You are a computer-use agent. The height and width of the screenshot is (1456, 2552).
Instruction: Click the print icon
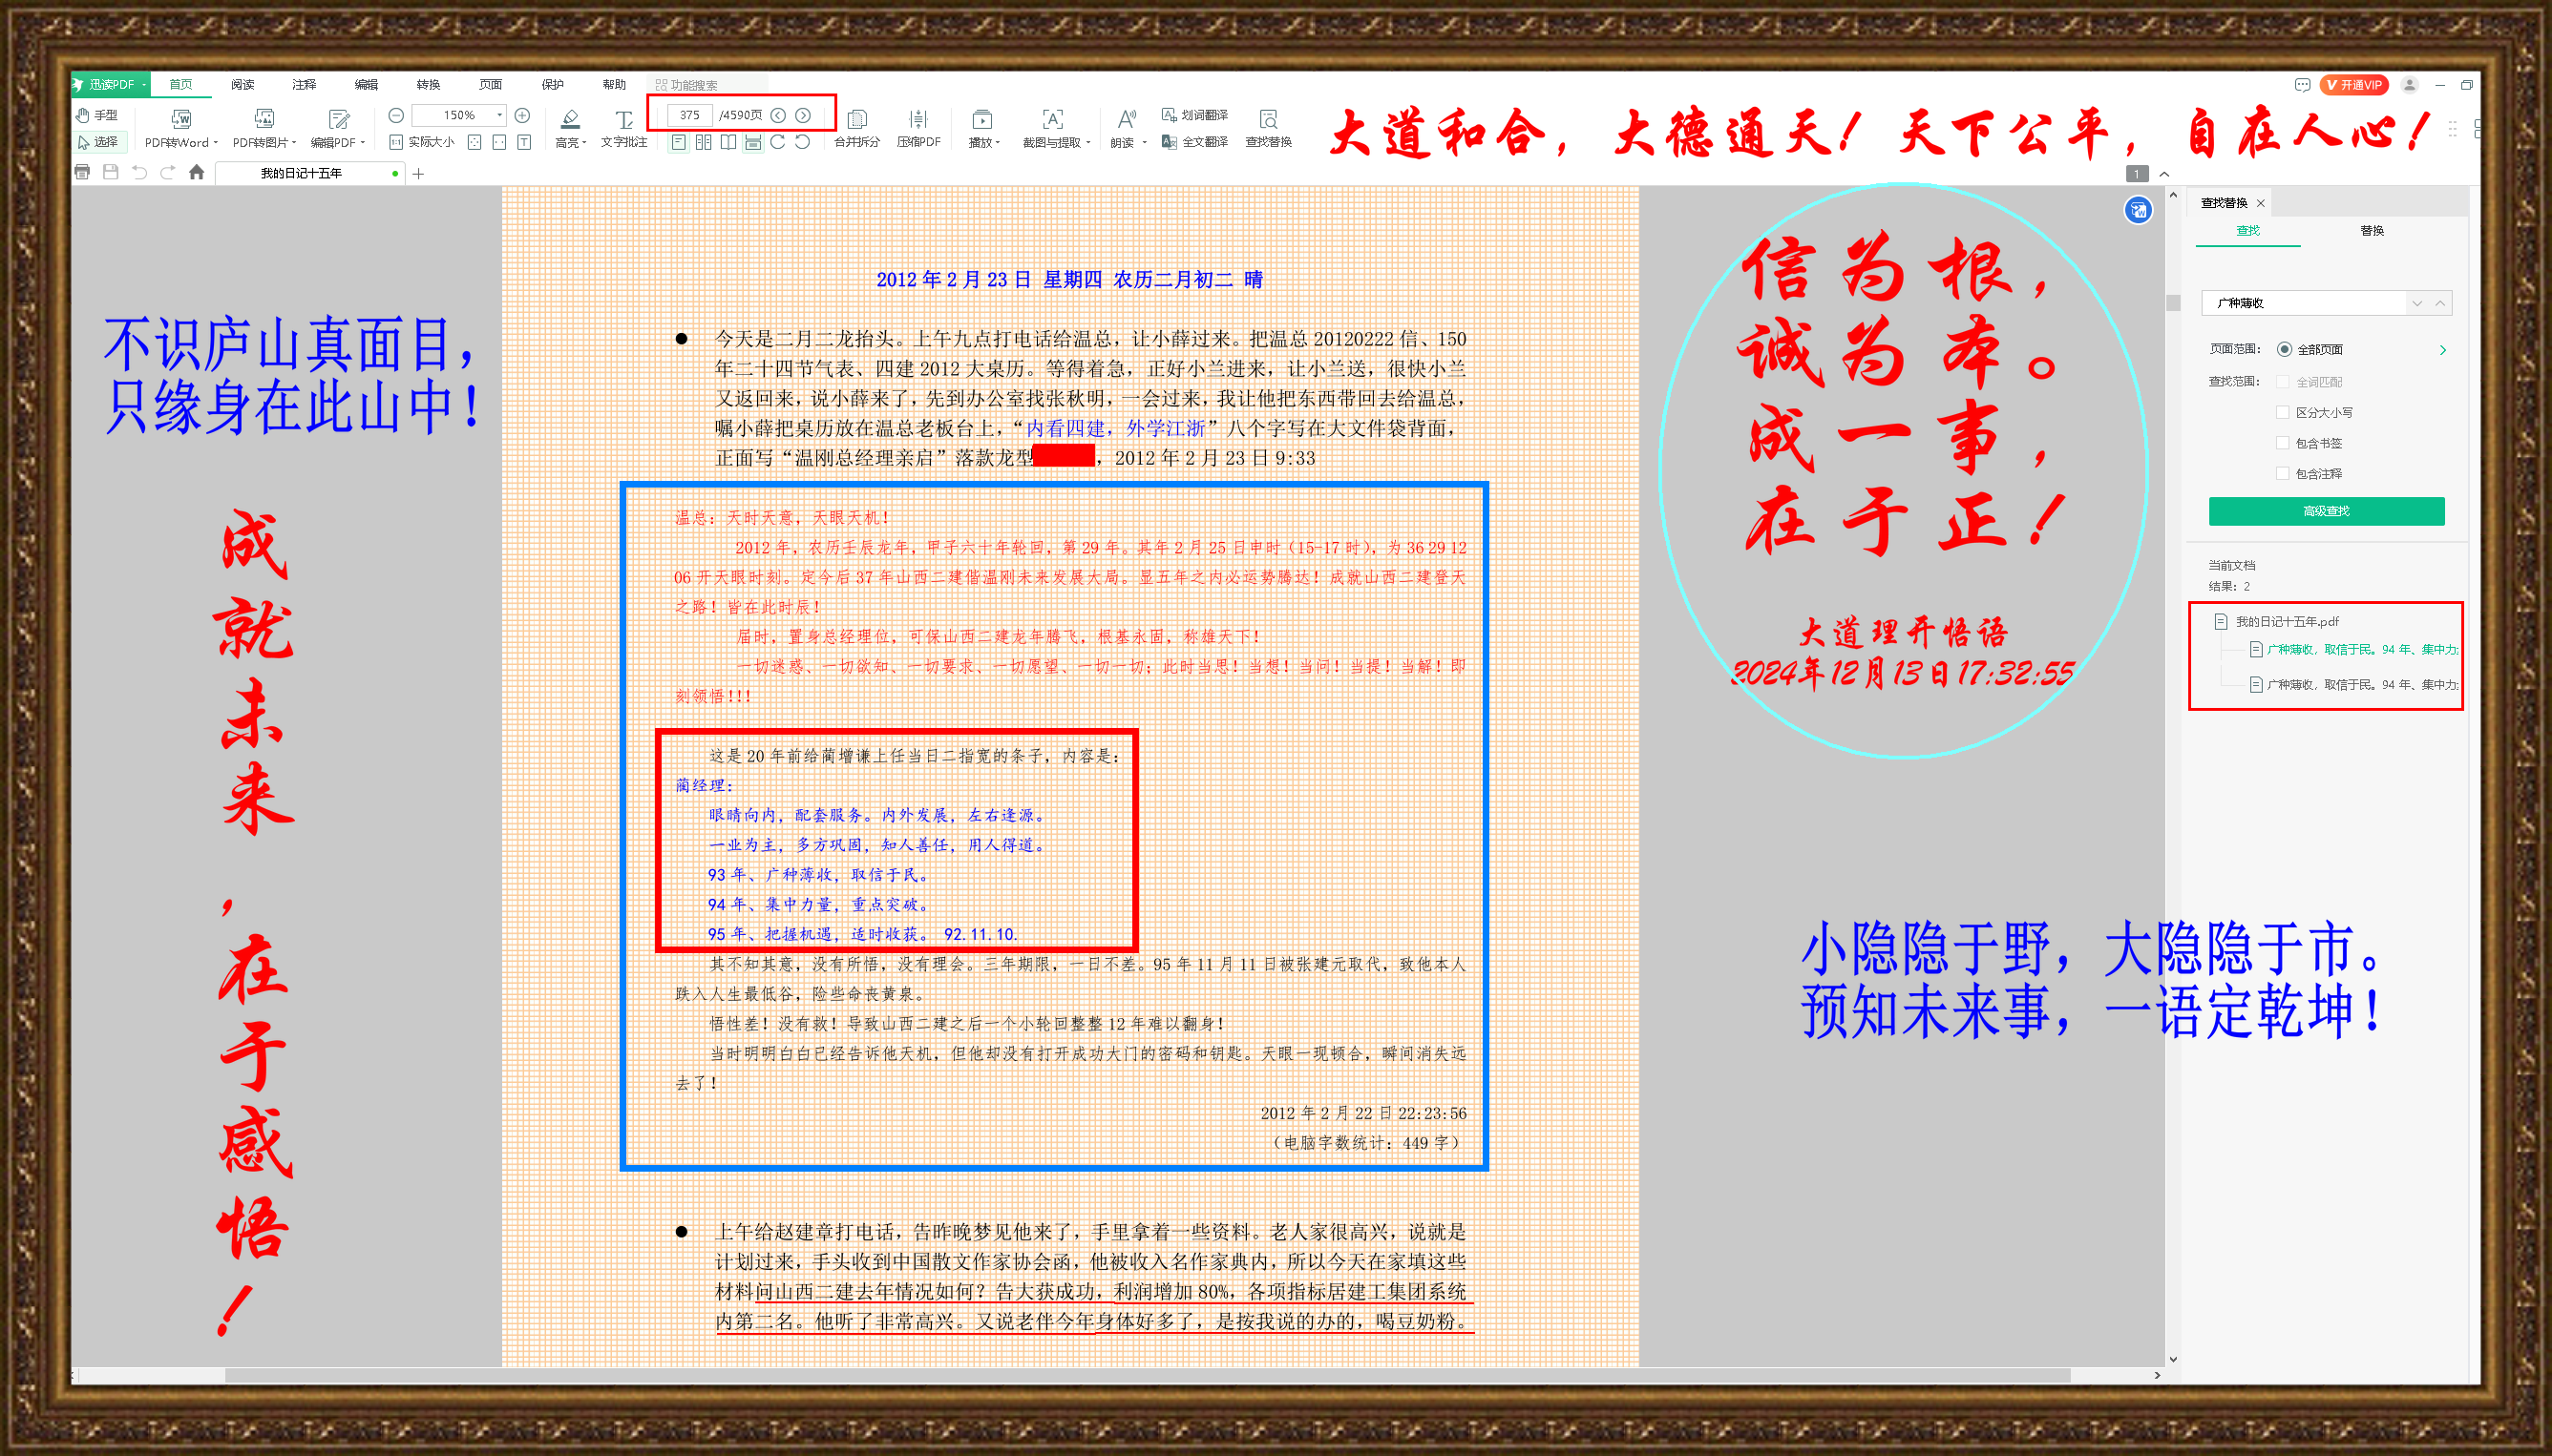[x=82, y=173]
